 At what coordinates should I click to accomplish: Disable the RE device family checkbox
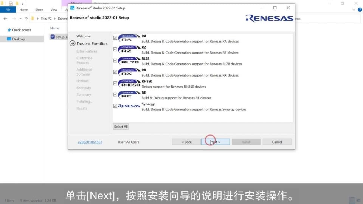point(115,94)
